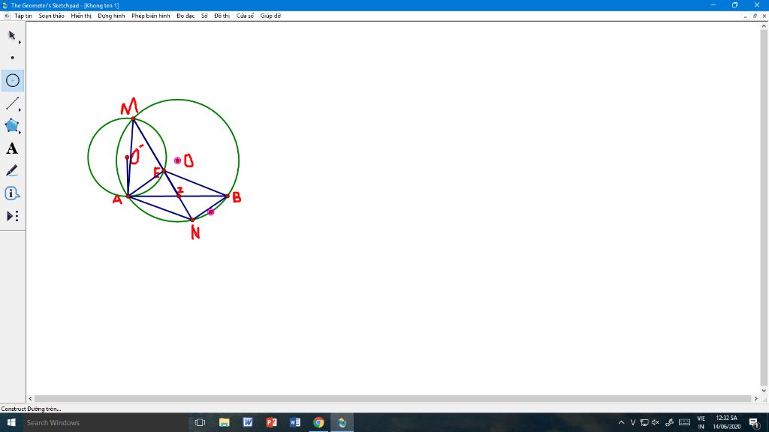Open the Dựng hình menu
The width and height of the screenshot is (769, 432).
[111, 16]
